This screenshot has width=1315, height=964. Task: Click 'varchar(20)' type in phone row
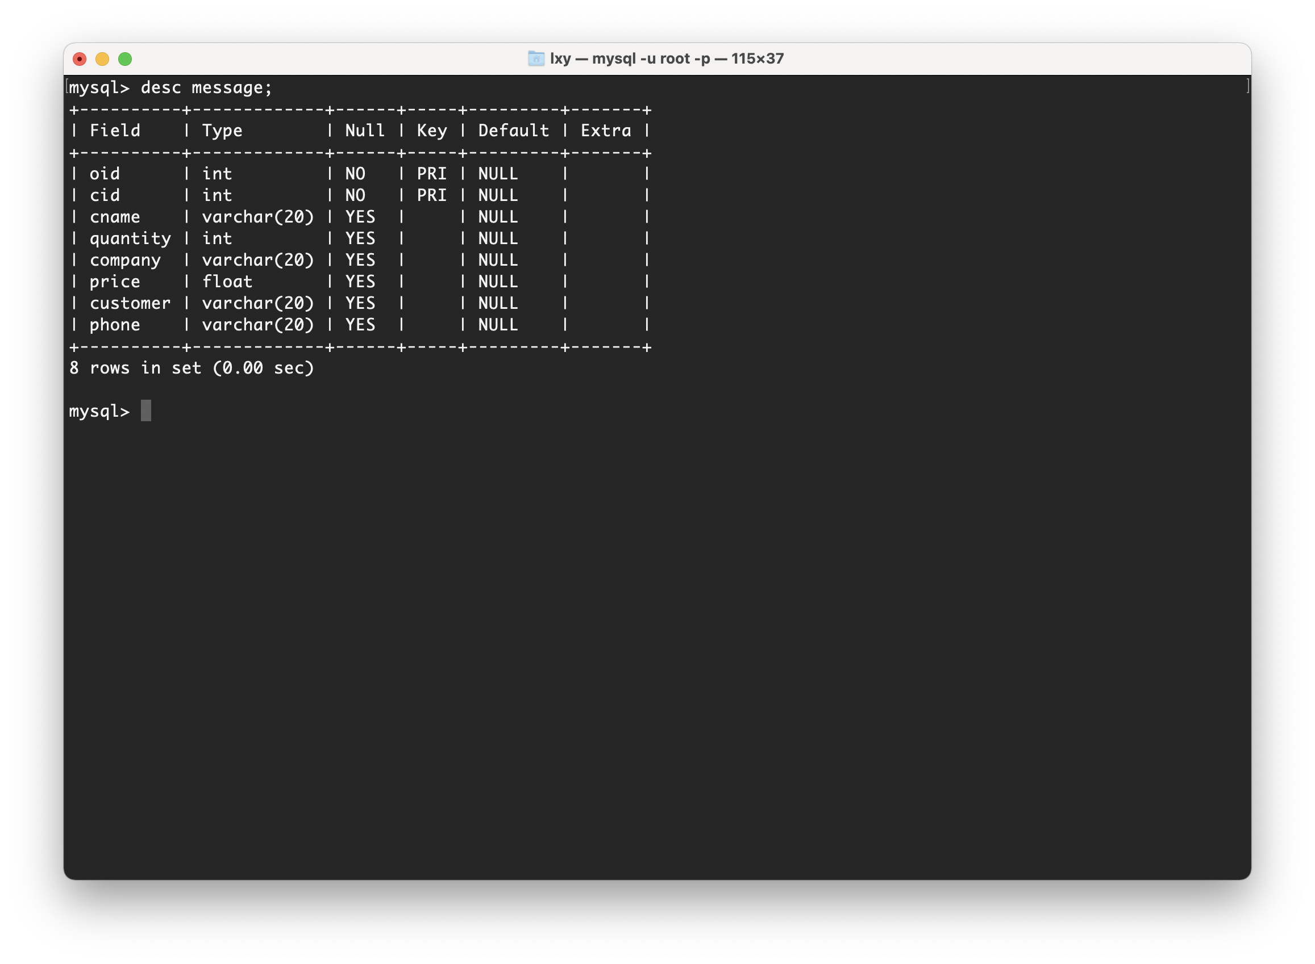pos(257,325)
